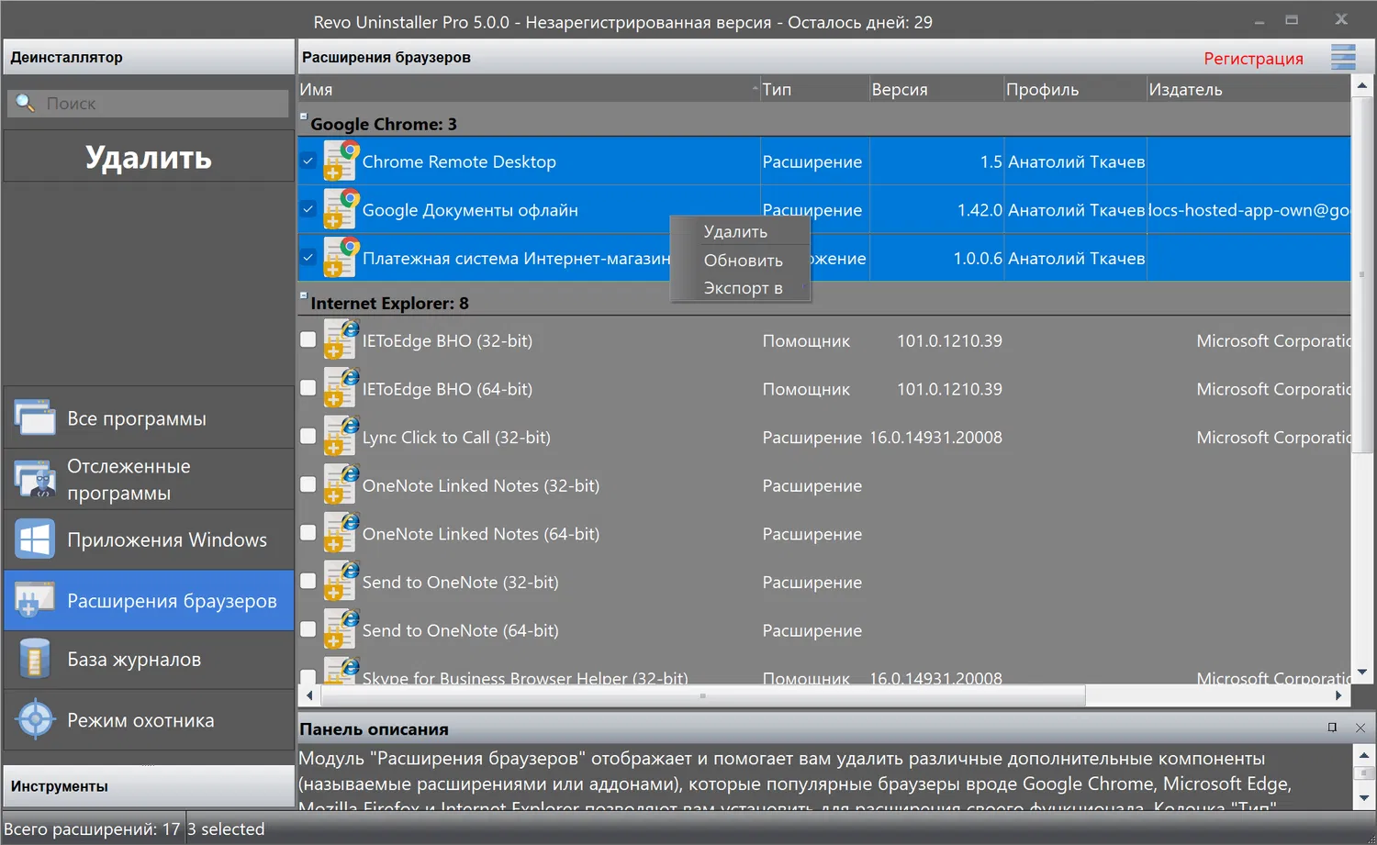Click the description panel scroll-down arrow

coord(1364,798)
